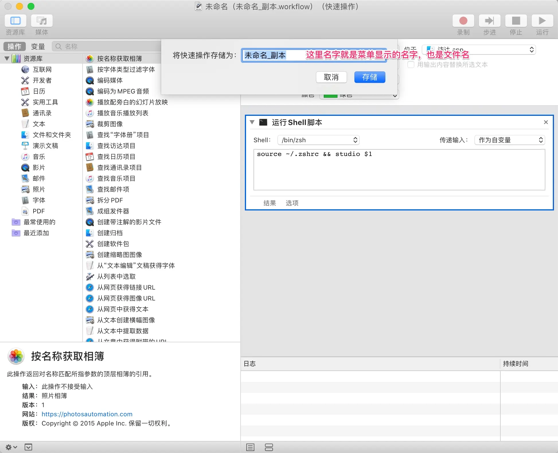Toggle the Library (资源库) sidebar icon
Image resolution: width=558 pixels, height=453 pixels.
pyautogui.click(x=15, y=21)
